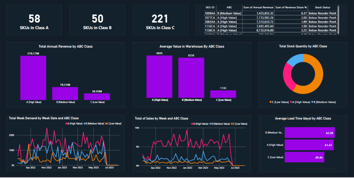
Task: Select the 62.90 lead time bar
Action: point(310,132)
